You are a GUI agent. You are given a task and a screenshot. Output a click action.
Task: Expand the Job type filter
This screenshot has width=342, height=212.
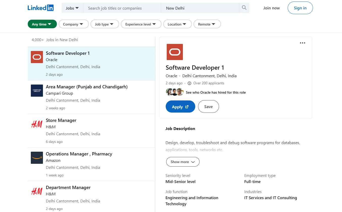point(105,24)
